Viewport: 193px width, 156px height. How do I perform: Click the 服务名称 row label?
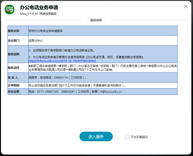tap(14, 31)
